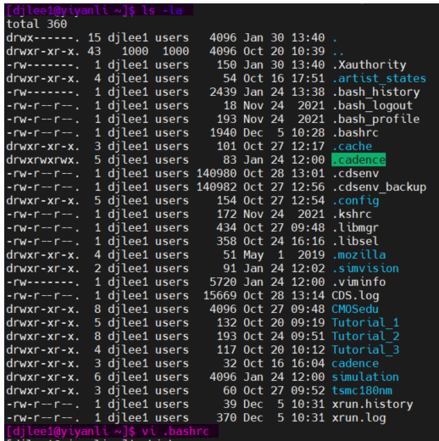Click the Tutorial_2 directory name
439x441 pixels.
click(x=365, y=337)
